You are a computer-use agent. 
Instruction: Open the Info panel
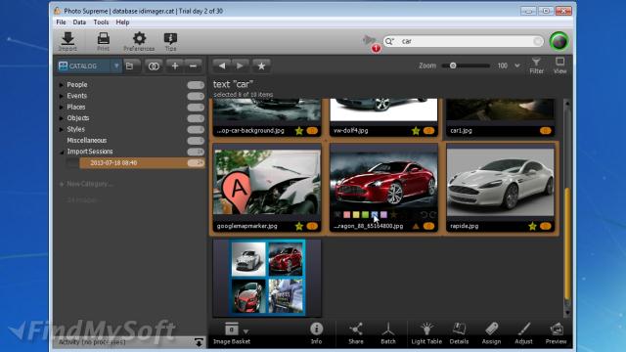pos(316,333)
